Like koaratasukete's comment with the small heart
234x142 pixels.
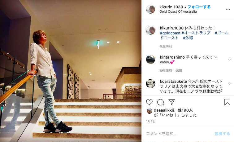(x=229, y=83)
